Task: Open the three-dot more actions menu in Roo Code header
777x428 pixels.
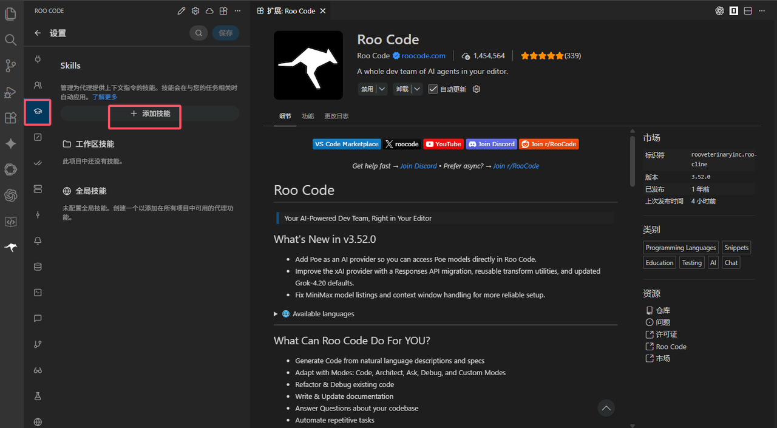Action: [237, 11]
